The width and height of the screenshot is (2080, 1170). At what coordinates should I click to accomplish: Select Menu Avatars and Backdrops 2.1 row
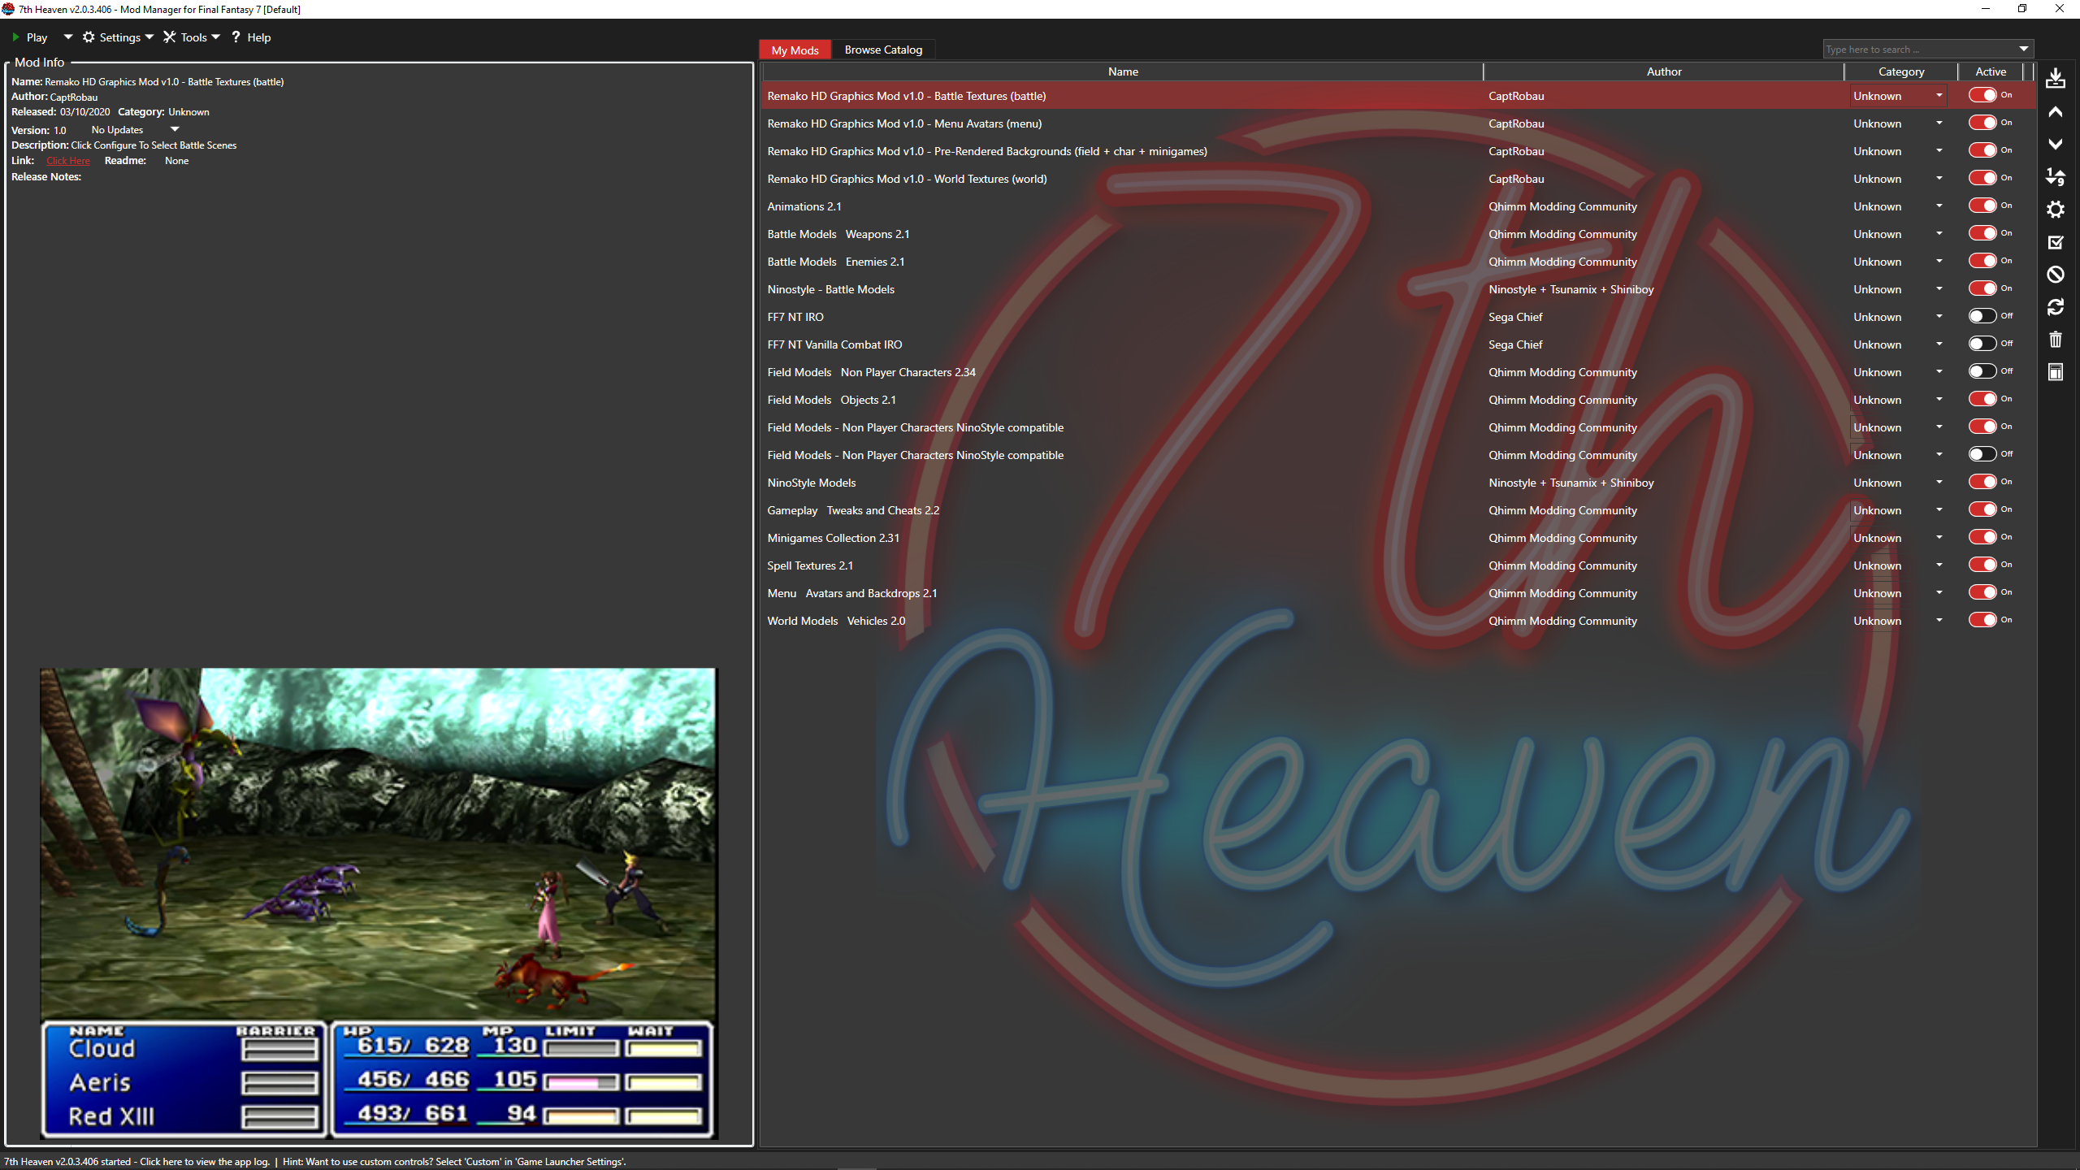1397,593
